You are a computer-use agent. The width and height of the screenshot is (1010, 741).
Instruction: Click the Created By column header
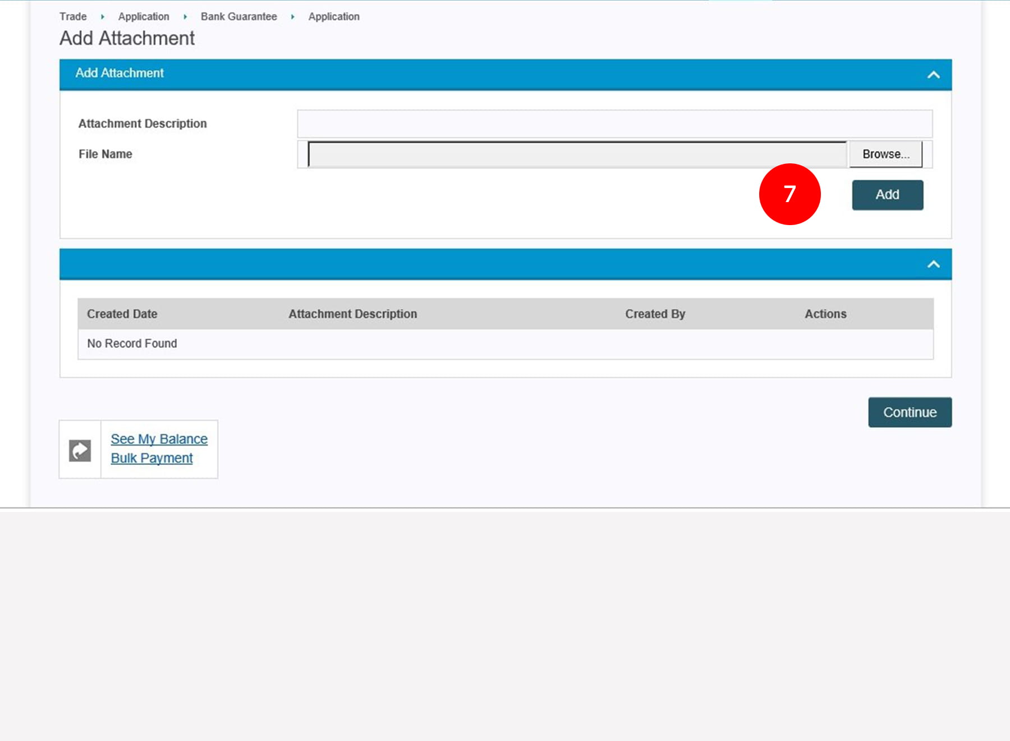(655, 314)
